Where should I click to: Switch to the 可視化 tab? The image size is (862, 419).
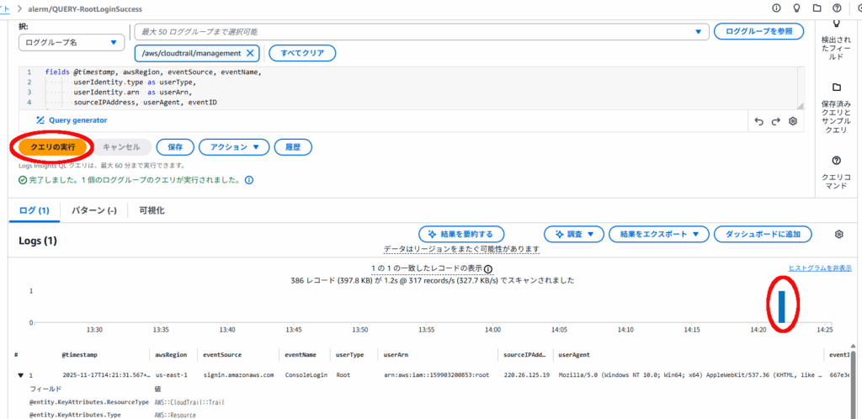[x=152, y=210]
